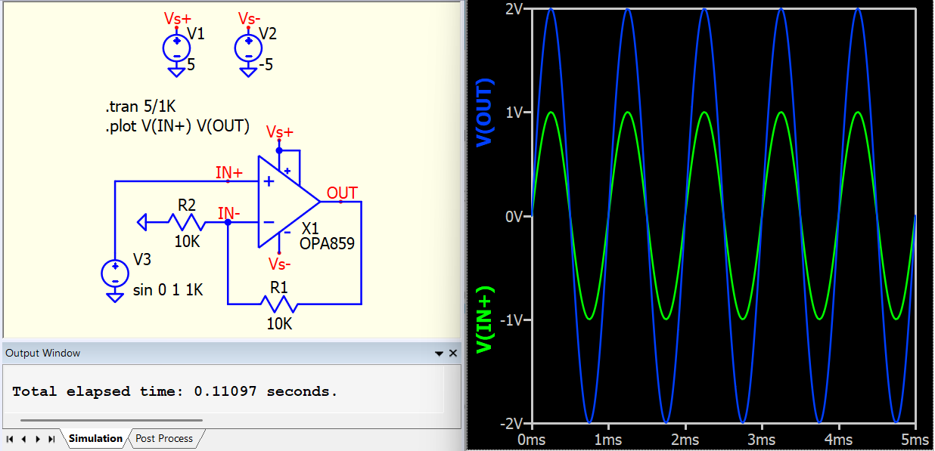935x451 pixels.
Task: Close the Output Window panel
Action: pyautogui.click(x=453, y=353)
